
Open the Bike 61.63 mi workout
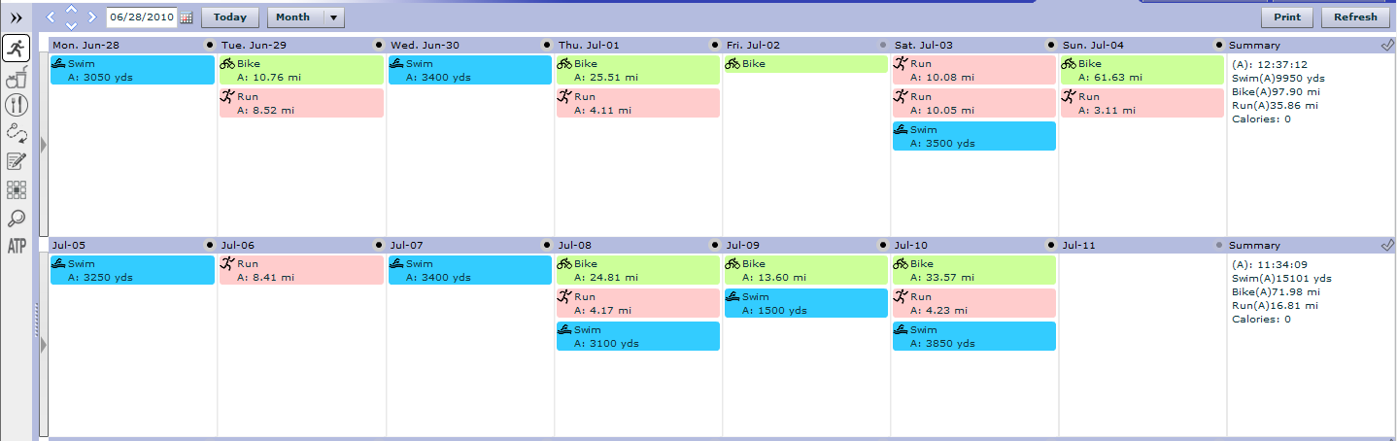(1142, 70)
